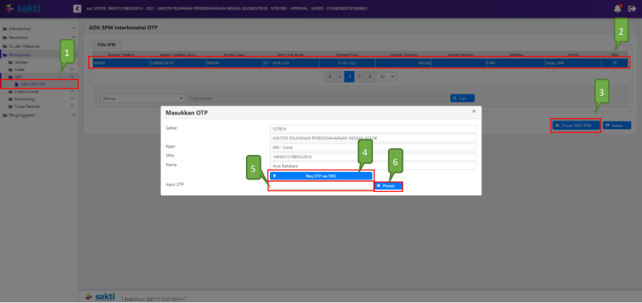Click the SAKTI logo in header
The image size is (642, 303).
pyautogui.click(x=24, y=8)
